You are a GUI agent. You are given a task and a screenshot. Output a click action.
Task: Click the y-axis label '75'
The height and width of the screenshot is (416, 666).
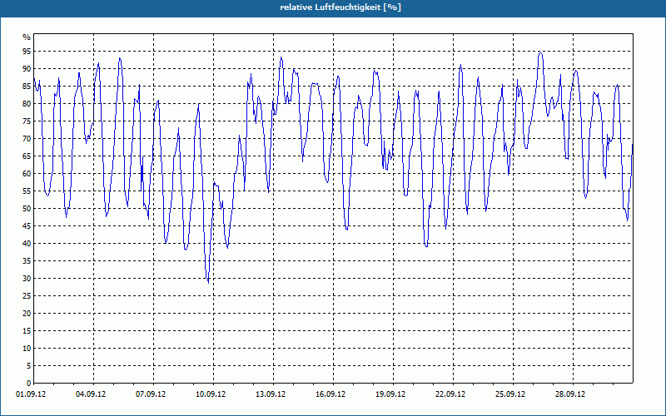point(27,121)
